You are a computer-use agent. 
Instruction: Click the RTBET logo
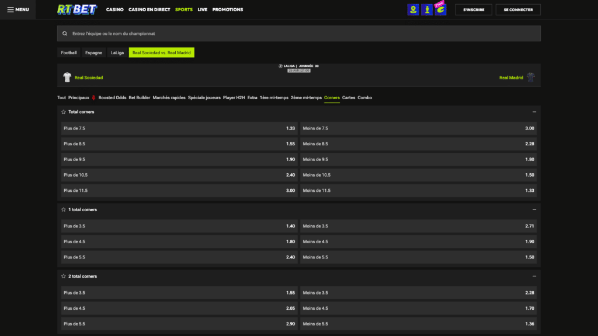coord(77,9)
